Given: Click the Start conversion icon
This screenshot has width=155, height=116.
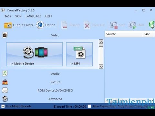Looking at the screenshot, I should click(x=132, y=25).
